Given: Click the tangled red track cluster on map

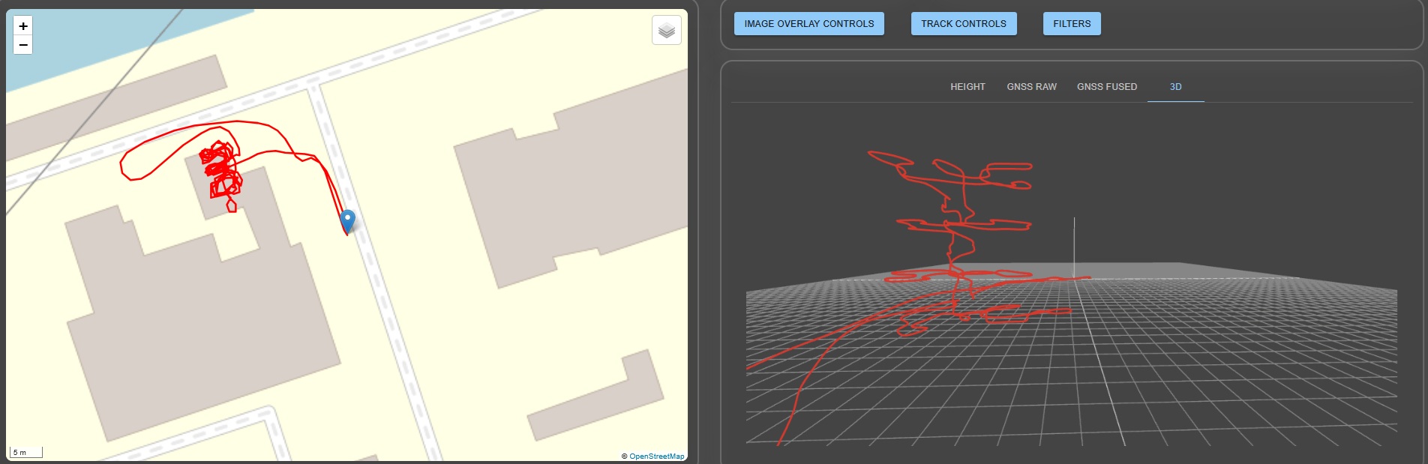Looking at the screenshot, I should point(220,169).
